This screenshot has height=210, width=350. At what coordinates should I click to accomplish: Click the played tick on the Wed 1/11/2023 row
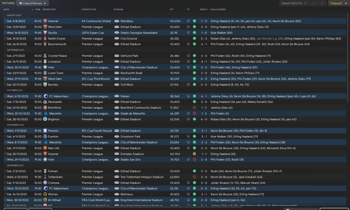coord(5,131)
